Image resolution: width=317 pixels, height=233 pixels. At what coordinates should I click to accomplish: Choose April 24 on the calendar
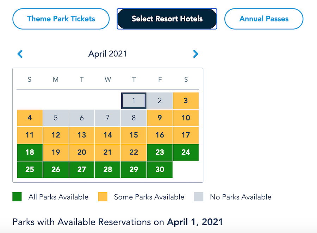click(186, 152)
